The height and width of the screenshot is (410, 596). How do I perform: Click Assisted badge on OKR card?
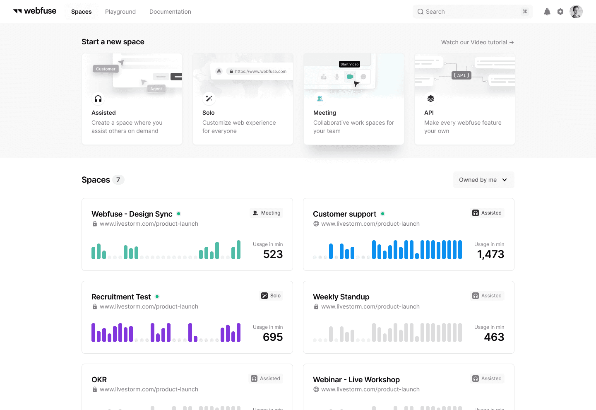pos(266,379)
